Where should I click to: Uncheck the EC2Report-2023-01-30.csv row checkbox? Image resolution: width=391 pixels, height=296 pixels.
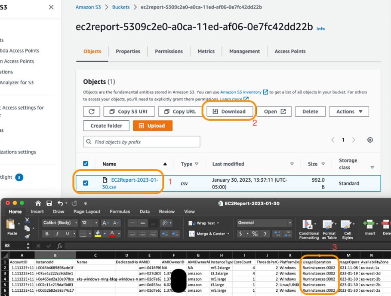pyautogui.click(x=86, y=182)
